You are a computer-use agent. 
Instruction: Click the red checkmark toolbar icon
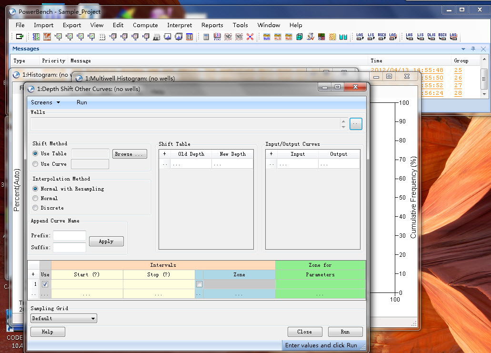click(311, 37)
